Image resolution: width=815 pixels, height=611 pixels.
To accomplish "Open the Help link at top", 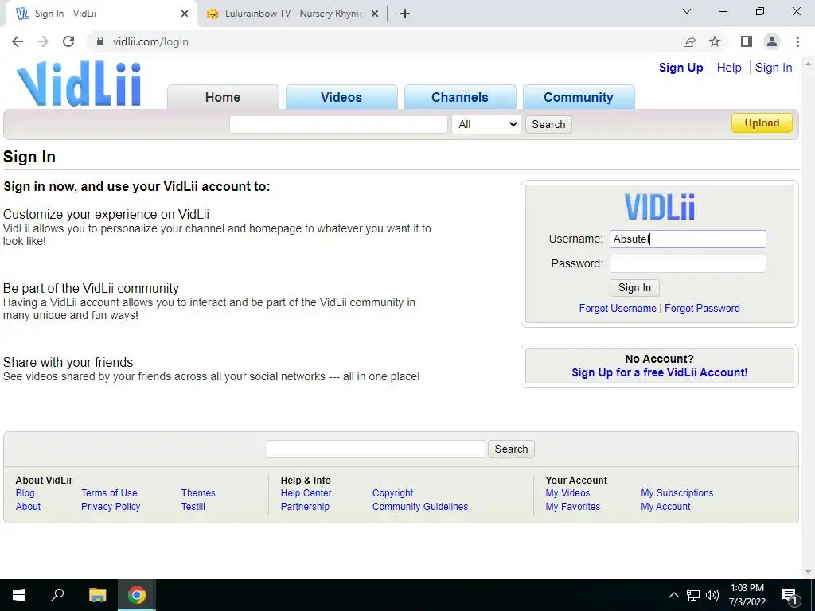I will [729, 68].
